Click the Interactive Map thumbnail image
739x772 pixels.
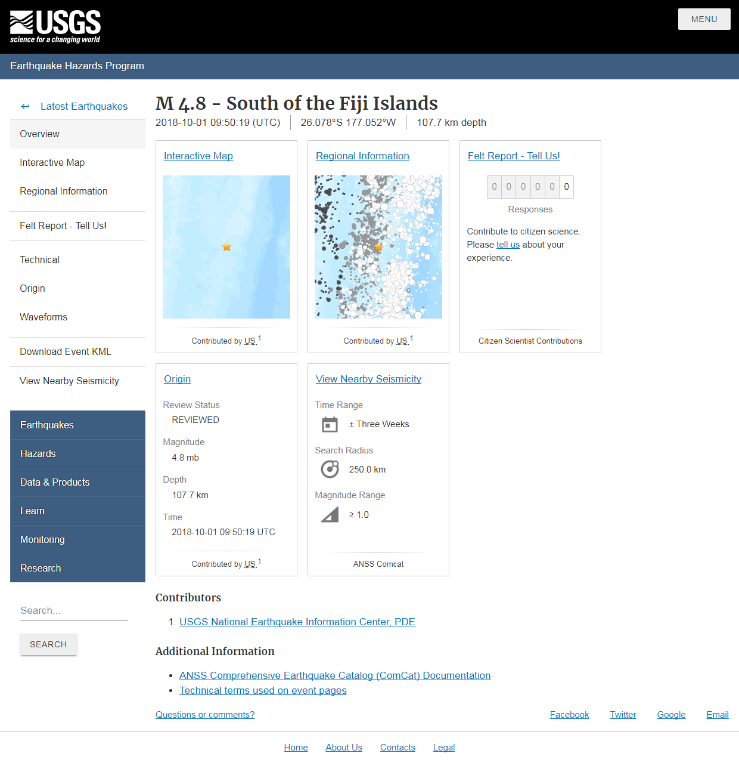pos(226,247)
